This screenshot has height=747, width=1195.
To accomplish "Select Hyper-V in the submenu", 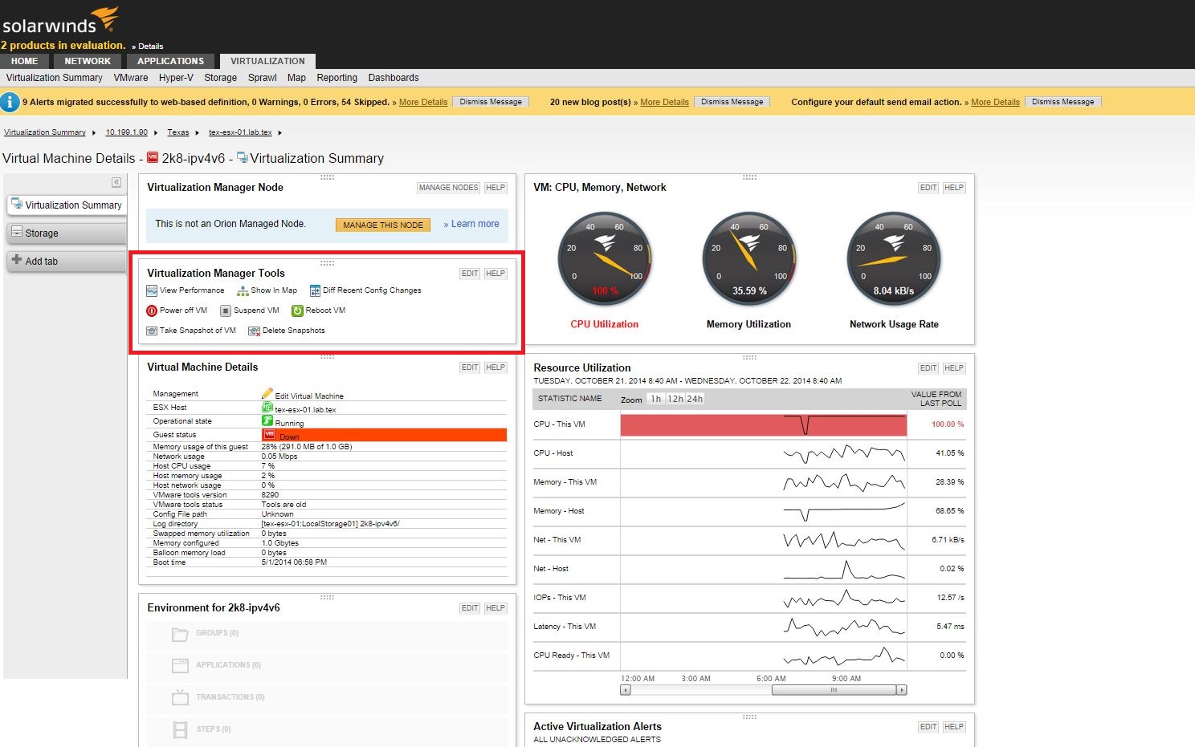I will tap(176, 78).
